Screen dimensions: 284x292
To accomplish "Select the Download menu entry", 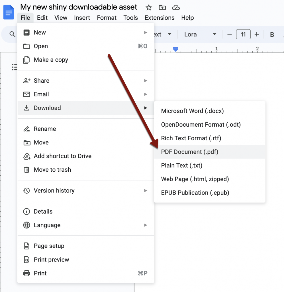I will tap(86, 108).
